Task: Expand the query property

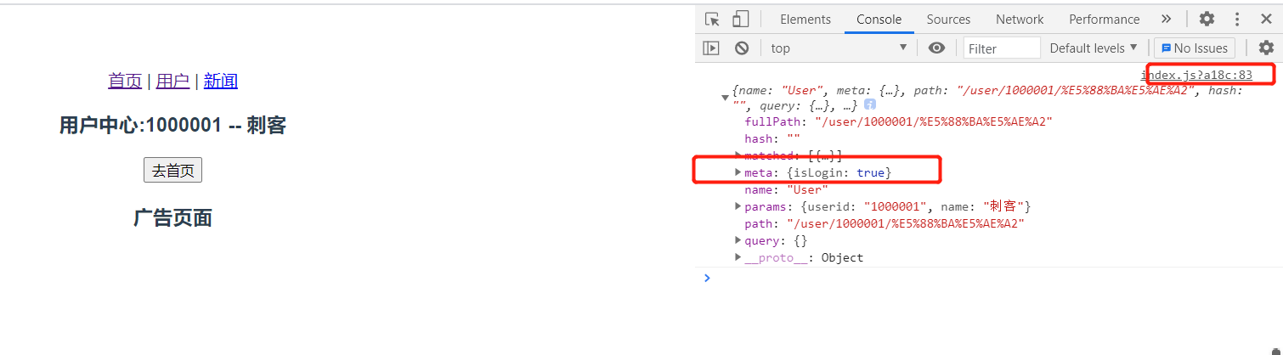Action: click(738, 240)
